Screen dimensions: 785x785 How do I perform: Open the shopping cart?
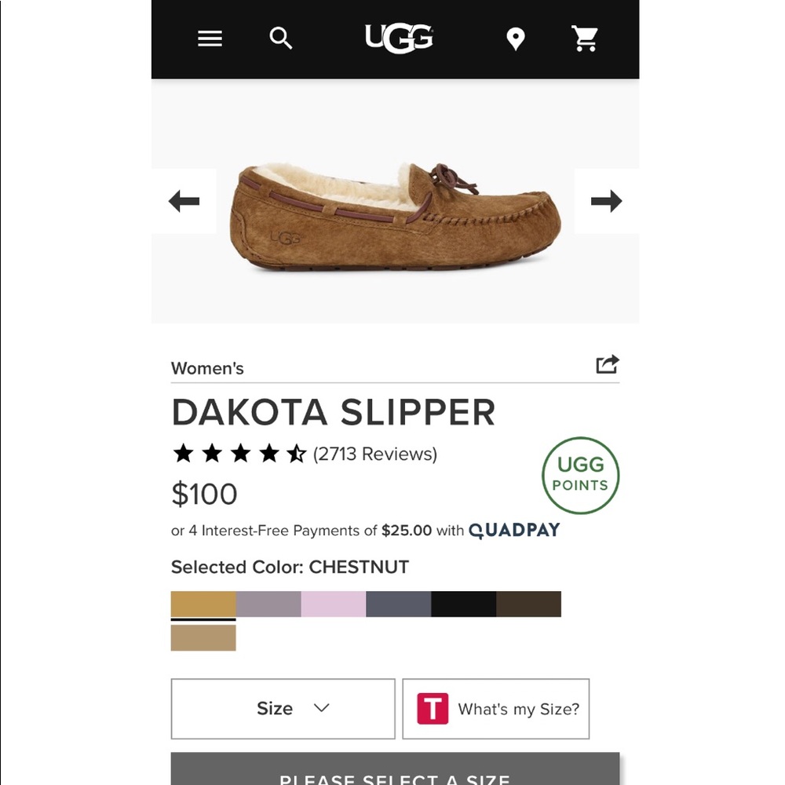585,38
